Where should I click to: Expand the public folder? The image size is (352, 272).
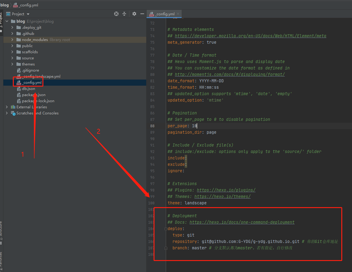(x=12, y=46)
